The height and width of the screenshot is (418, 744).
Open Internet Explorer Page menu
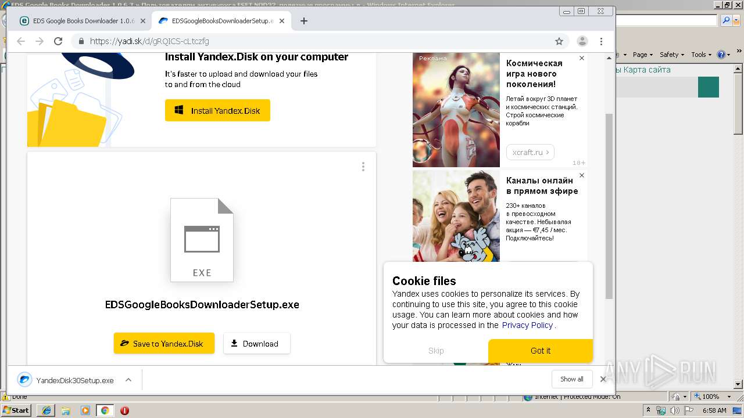(x=642, y=55)
